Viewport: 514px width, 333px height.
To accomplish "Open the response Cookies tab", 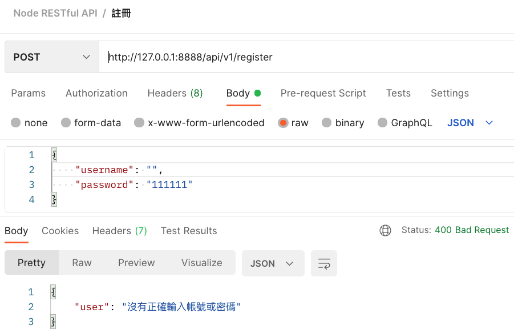I will coord(60,231).
